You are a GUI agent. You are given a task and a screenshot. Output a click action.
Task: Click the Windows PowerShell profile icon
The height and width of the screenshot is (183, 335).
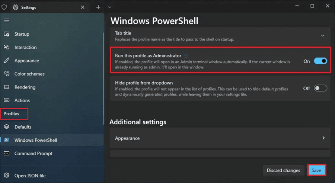(x=7, y=140)
